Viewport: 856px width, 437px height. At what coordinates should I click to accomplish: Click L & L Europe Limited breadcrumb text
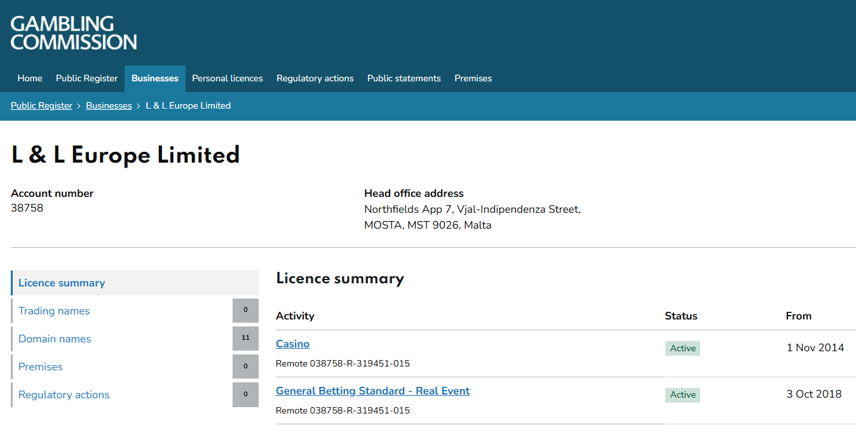click(x=188, y=106)
